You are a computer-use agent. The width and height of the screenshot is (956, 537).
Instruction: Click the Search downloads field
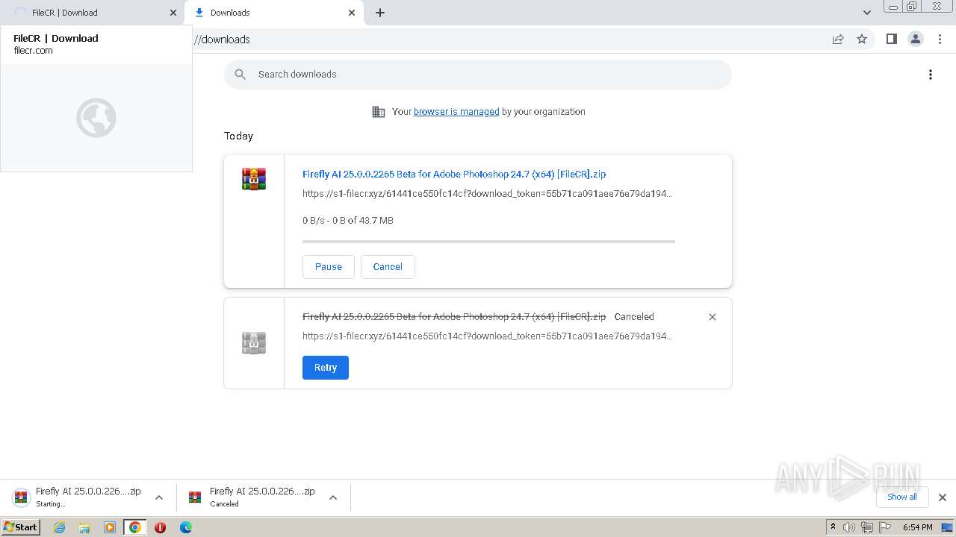(x=478, y=75)
